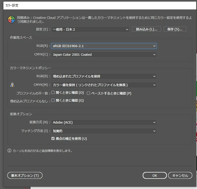
Task: Click the info icon beside cursor hint
Action: pos(9,151)
